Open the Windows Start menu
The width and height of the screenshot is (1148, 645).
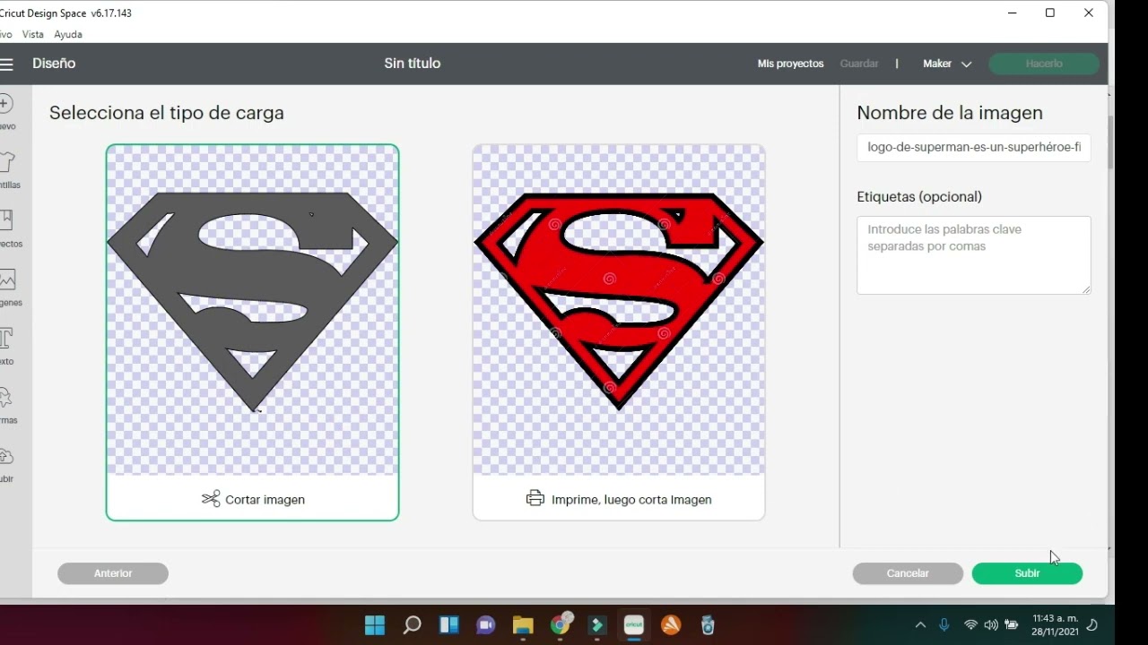375,625
